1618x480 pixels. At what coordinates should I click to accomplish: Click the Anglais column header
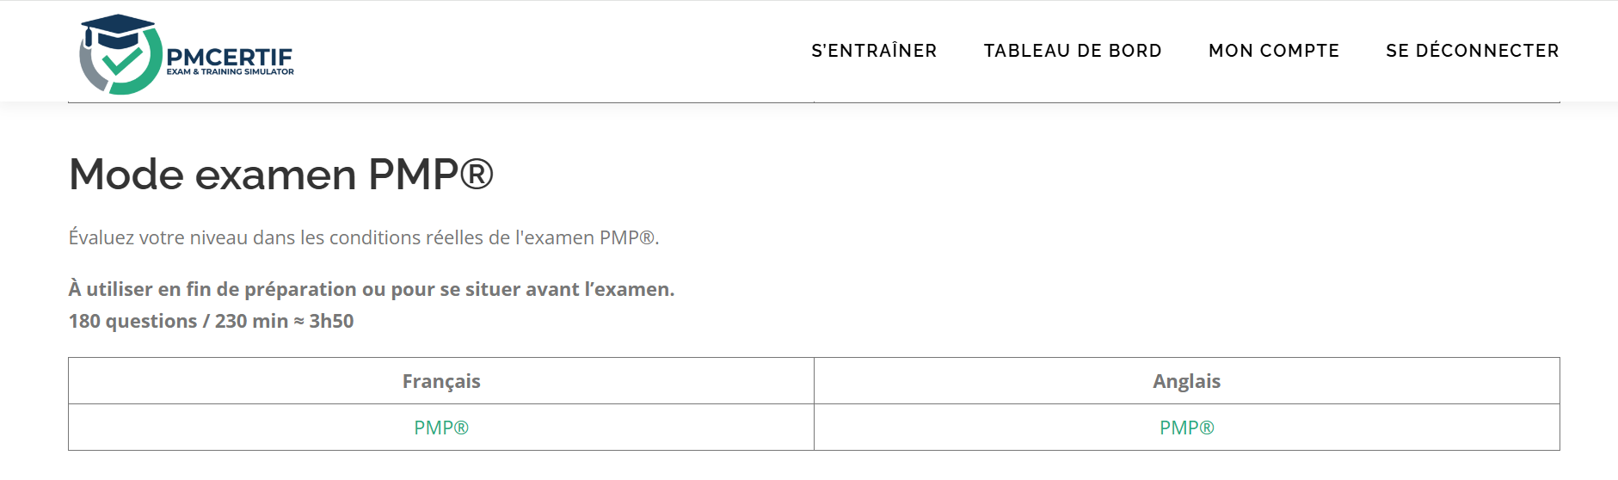(1186, 381)
